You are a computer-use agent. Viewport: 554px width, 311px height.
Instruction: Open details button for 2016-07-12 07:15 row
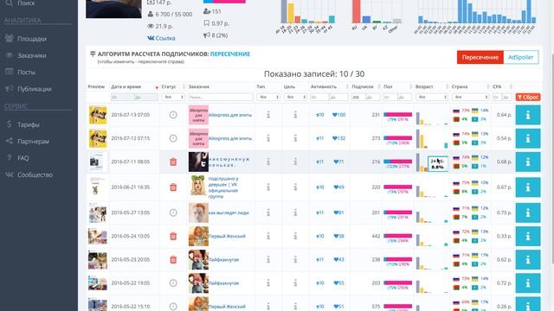click(528, 138)
